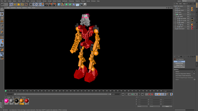Select the Subdivision Surface button
Screen dimensions: 198x111
pos(179,67)
